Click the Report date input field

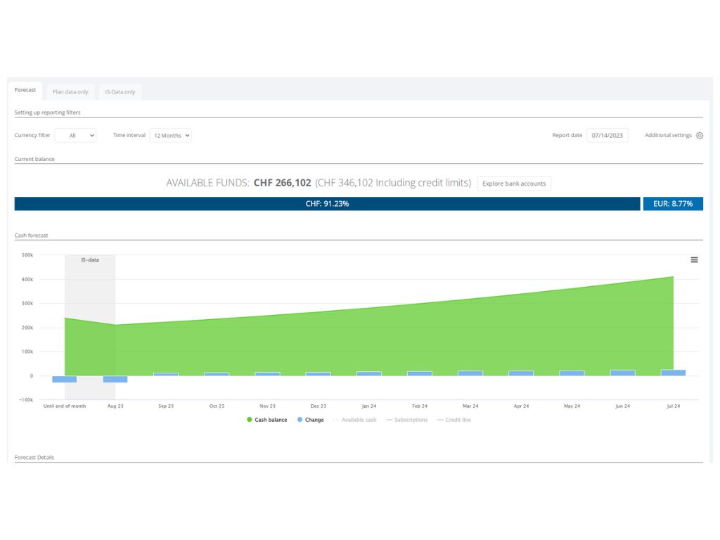pos(607,136)
